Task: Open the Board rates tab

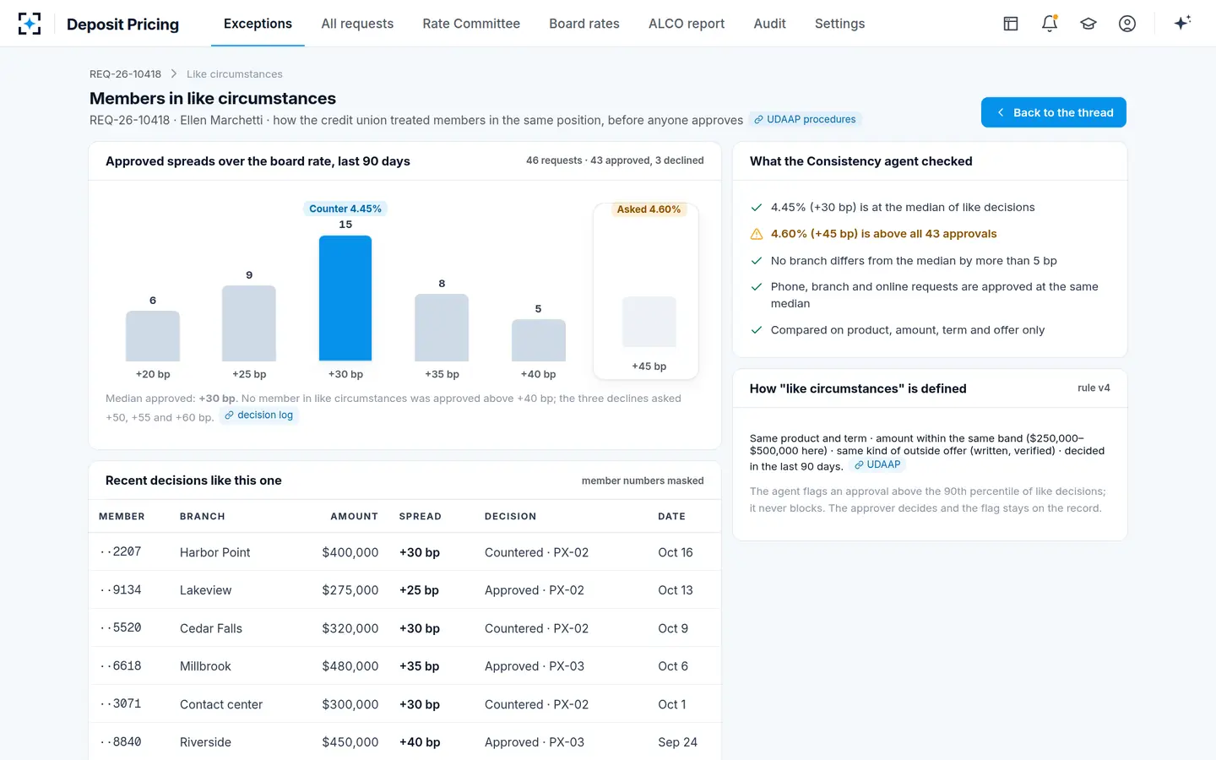Action: pyautogui.click(x=584, y=24)
